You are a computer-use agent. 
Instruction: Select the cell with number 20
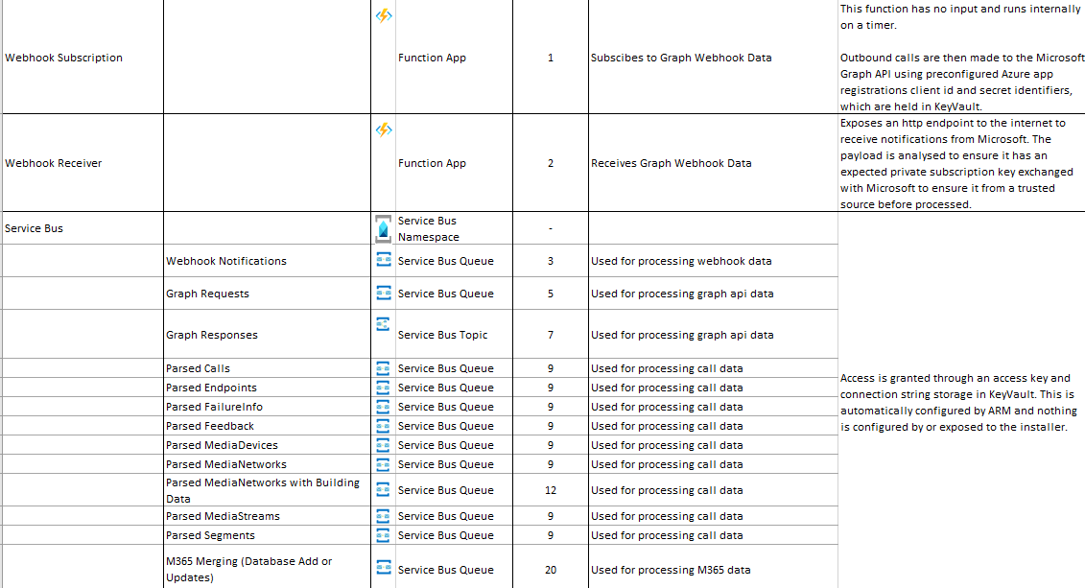tap(551, 567)
